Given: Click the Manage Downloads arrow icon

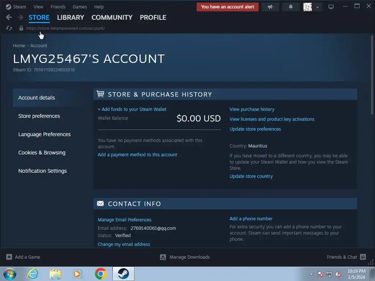Looking at the screenshot, I should tap(163, 257).
